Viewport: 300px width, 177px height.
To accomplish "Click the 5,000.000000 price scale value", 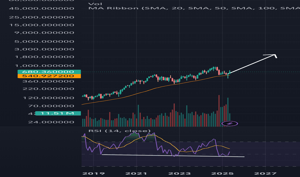I will (x=44, y=41).
